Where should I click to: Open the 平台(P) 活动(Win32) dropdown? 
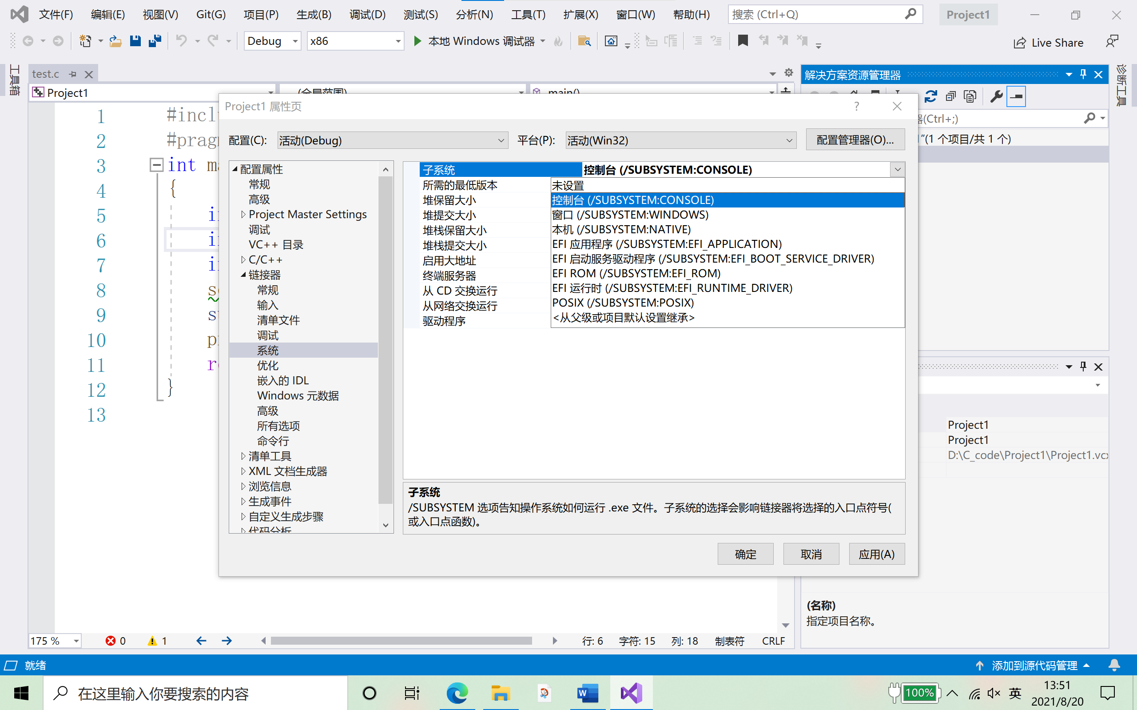click(680, 140)
